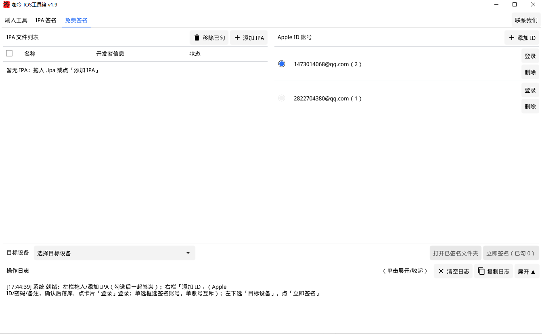Delete the 2822704380@qq.com account
The height and width of the screenshot is (334, 542).
tap(530, 106)
